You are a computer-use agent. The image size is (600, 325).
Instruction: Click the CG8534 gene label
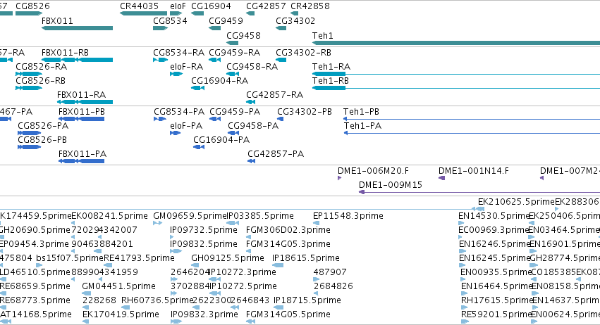tap(170, 21)
